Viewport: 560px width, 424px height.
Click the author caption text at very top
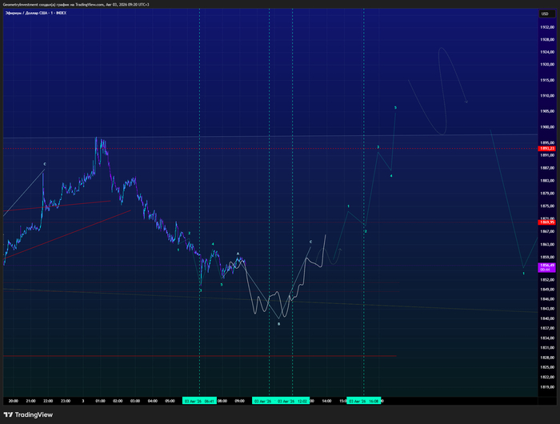pos(76,5)
